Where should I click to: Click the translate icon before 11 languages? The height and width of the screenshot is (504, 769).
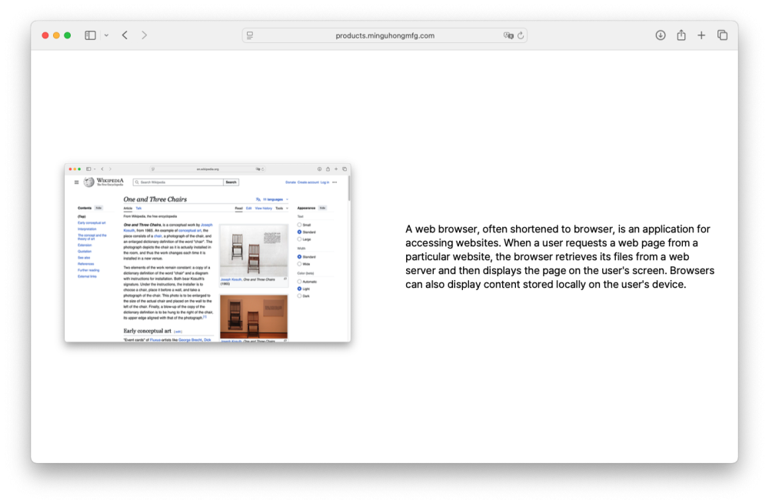tap(258, 199)
